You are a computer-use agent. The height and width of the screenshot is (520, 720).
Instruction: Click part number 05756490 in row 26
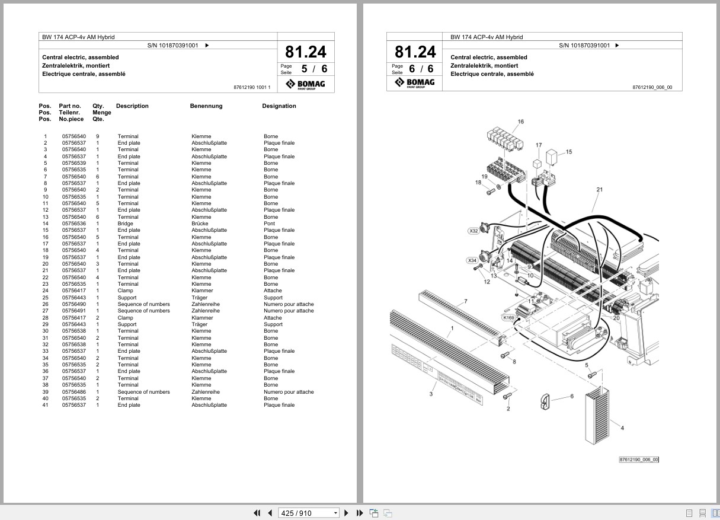pyautogui.click(x=74, y=304)
